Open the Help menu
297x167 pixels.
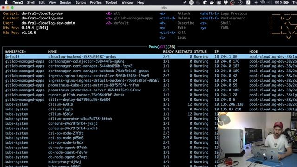coord(141,2)
